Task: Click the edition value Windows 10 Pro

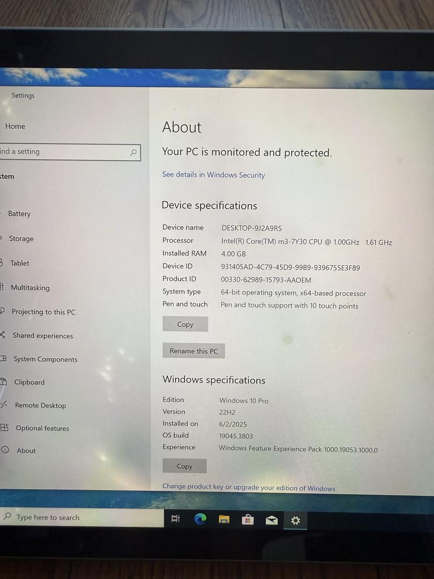Action: point(244,400)
